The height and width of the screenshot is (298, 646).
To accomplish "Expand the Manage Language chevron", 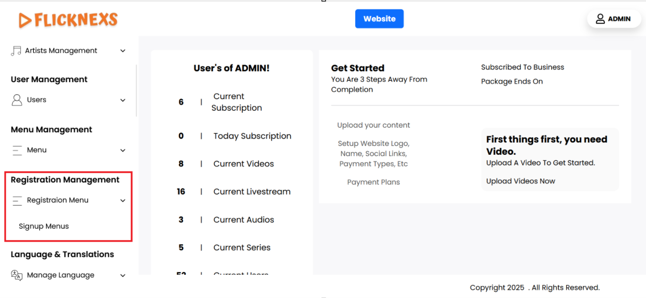I will (123, 276).
